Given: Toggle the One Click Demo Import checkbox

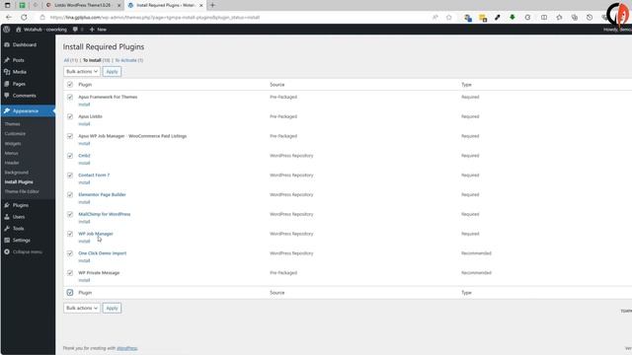Looking at the screenshot, I should [x=70, y=253].
